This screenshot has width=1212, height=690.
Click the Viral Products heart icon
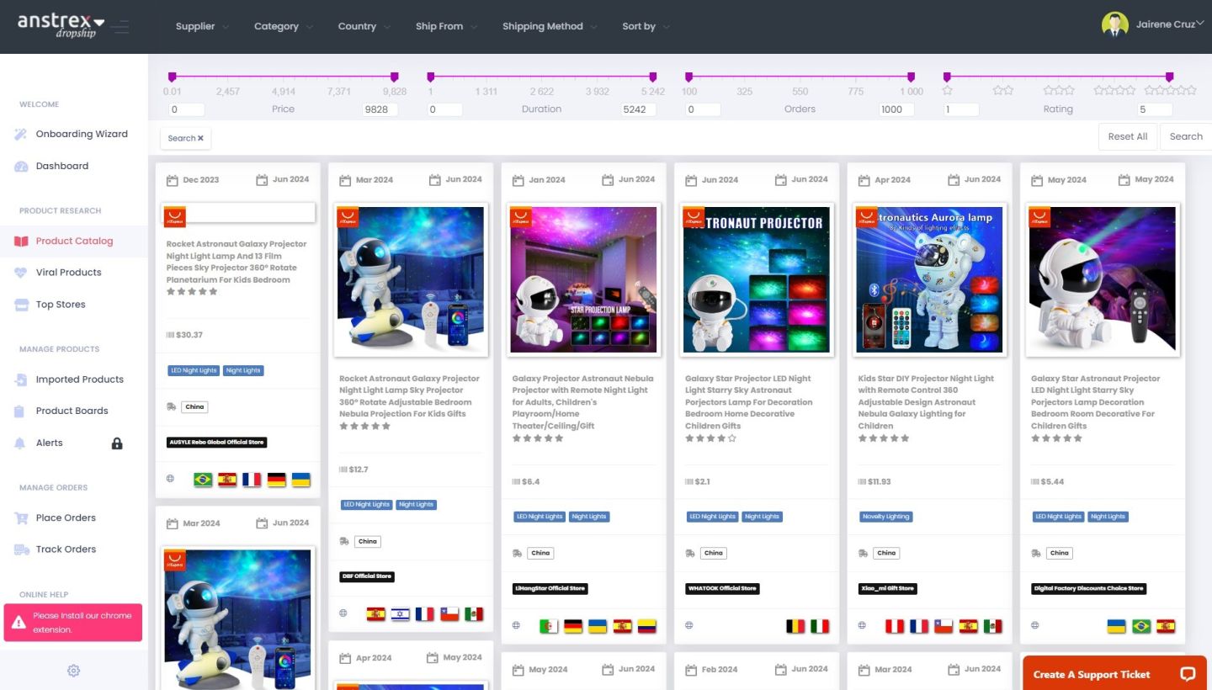[x=21, y=273]
